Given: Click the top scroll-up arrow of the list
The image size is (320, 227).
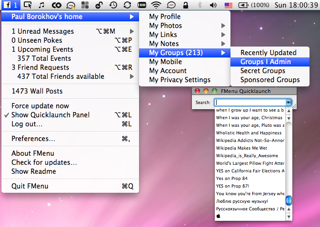Looking at the screenshot, I should coord(289,111).
